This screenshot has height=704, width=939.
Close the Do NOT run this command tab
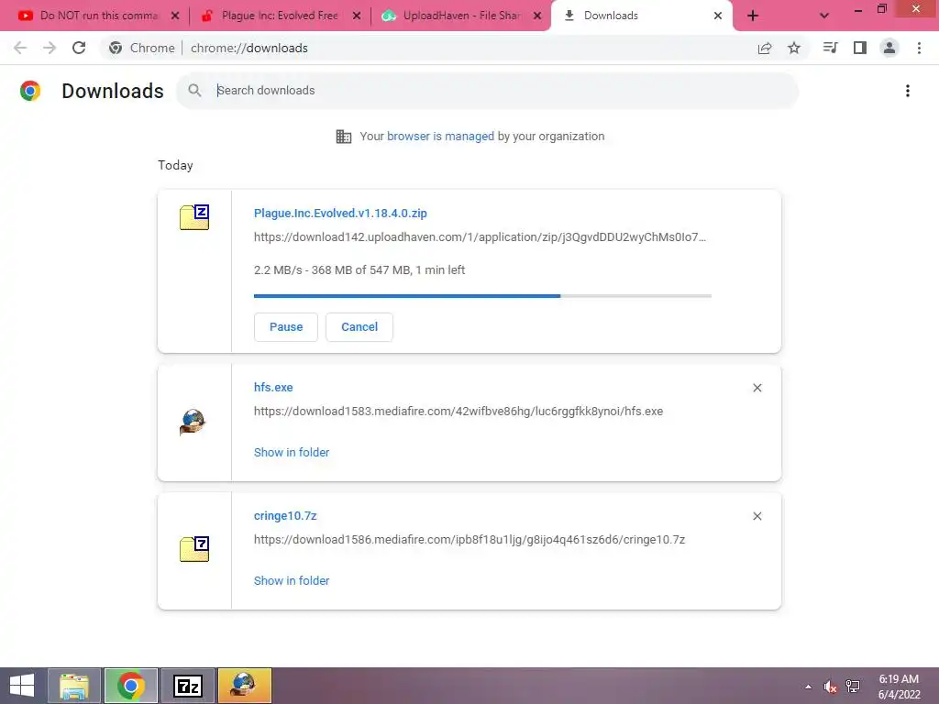point(175,16)
